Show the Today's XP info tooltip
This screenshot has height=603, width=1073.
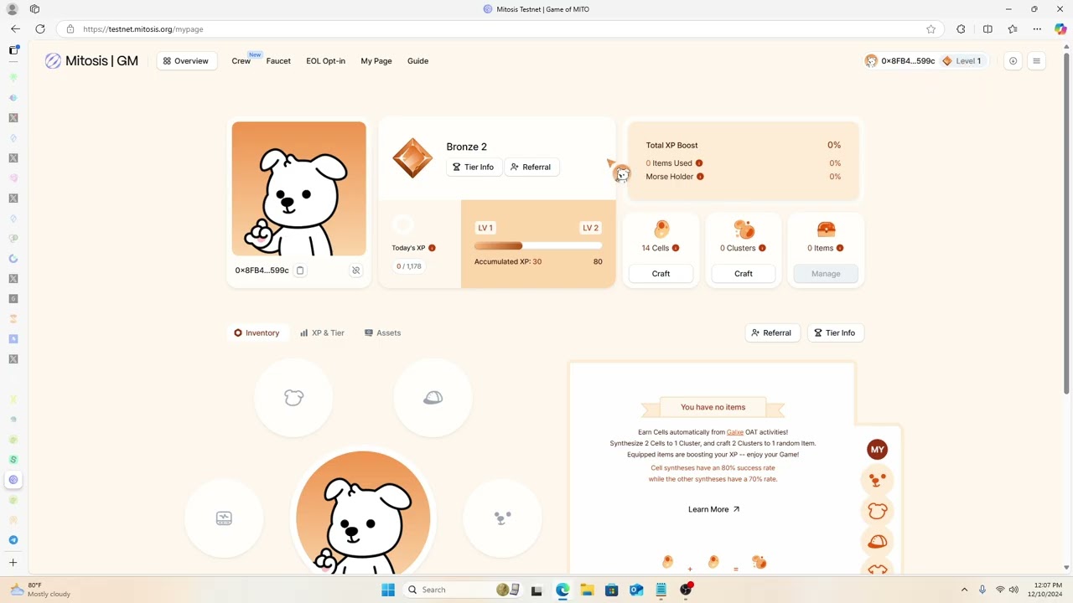click(433, 248)
